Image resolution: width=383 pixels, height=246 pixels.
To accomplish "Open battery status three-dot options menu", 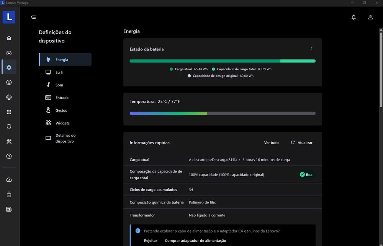I will (311, 49).
